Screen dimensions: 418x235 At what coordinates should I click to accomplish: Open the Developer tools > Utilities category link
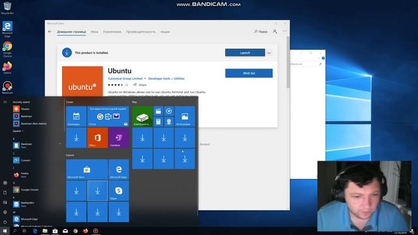166,78
